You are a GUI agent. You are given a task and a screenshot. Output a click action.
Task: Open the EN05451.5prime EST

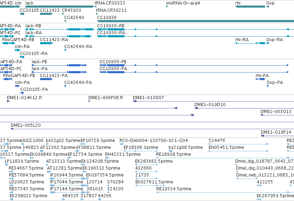tap(238, 151)
